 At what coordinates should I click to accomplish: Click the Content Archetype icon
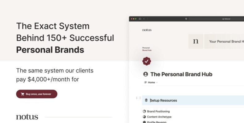pyautogui.click(x=144, y=117)
